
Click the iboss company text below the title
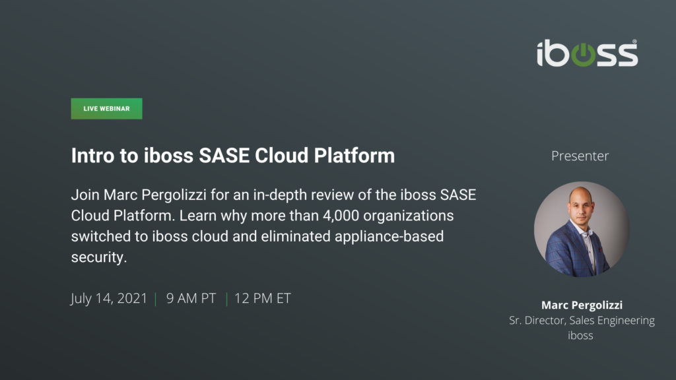pos(580,336)
